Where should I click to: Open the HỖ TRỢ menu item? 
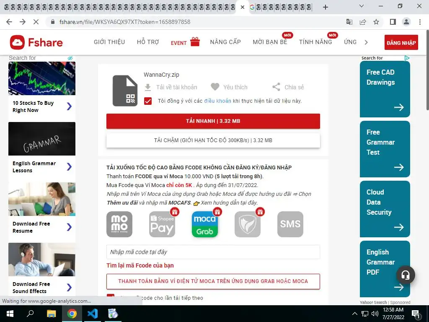pos(148,42)
